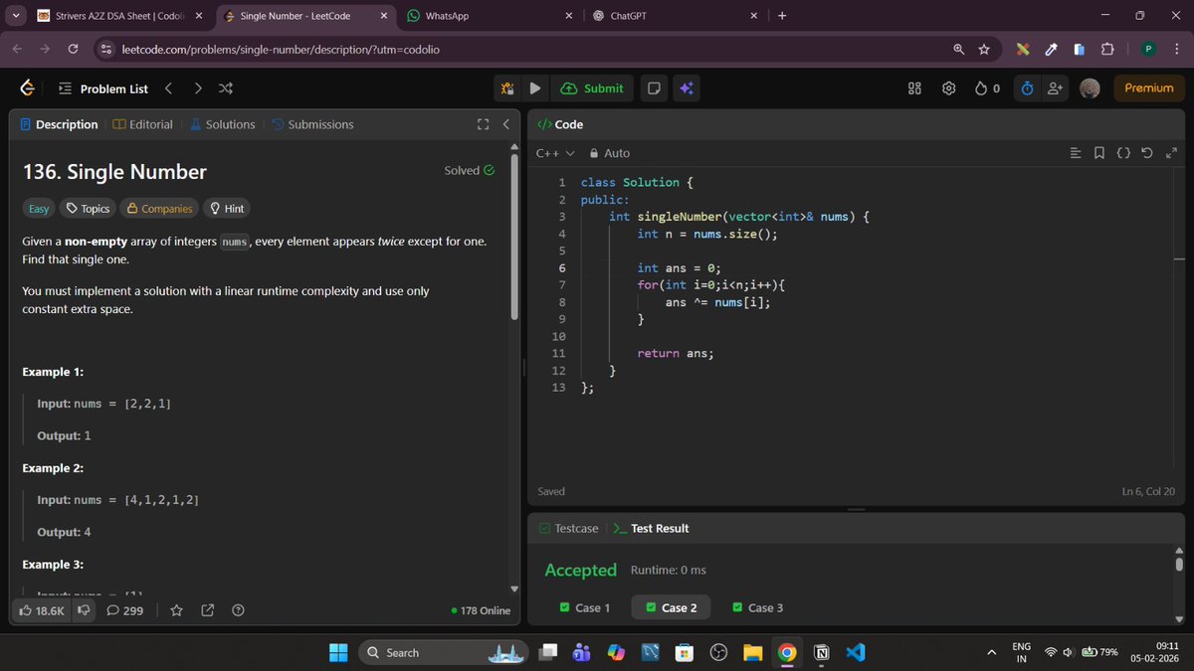
Task: Open the debugger bug icon
Action: (x=507, y=88)
